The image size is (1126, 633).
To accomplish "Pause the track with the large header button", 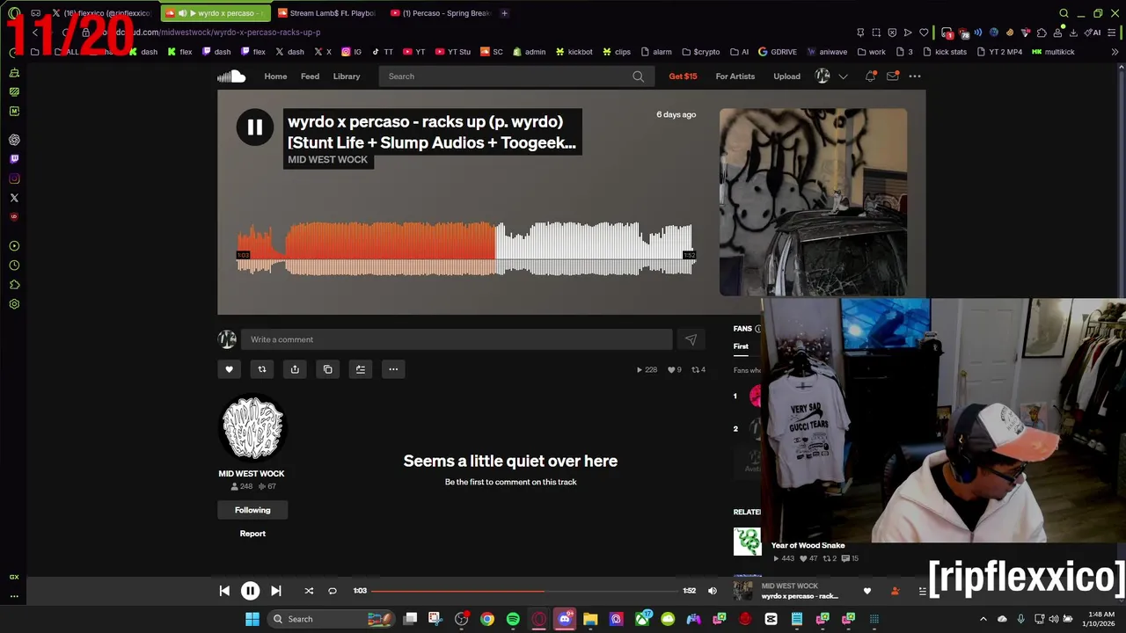I will [254, 127].
